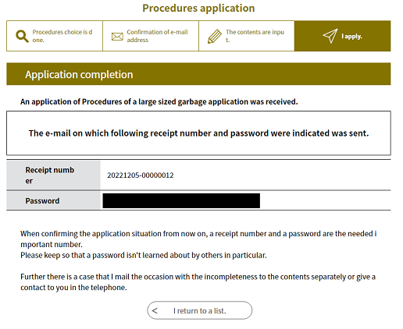403x329 pixels.
Task: Click the 'Receipt number' label cell
Action: [x=53, y=175]
